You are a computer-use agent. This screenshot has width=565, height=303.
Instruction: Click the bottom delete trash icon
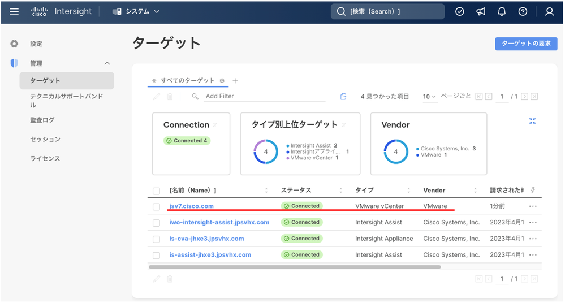click(170, 279)
